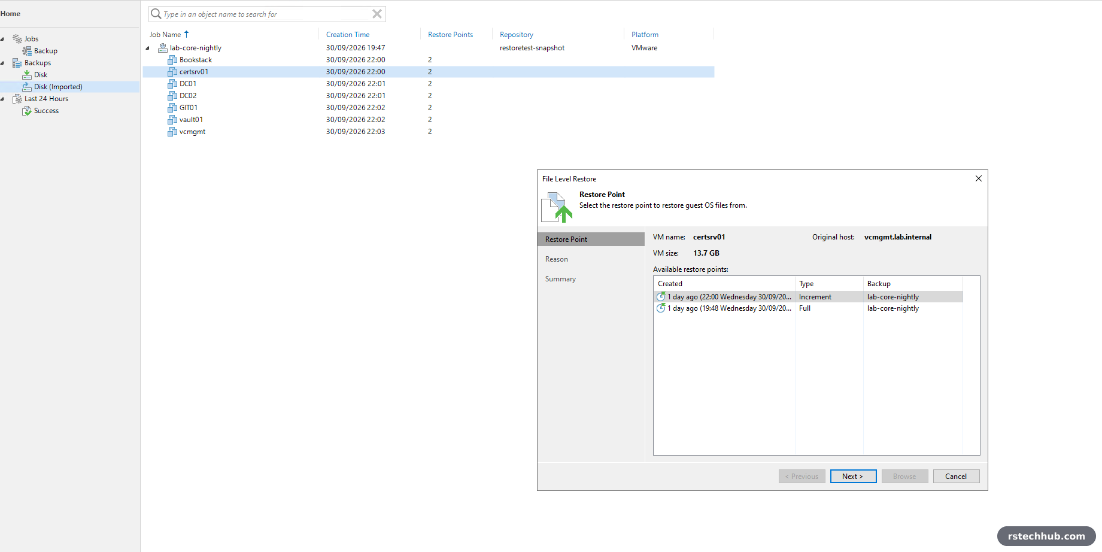
Task: Click the Disk (Imported) icon
Action: click(27, 87)
